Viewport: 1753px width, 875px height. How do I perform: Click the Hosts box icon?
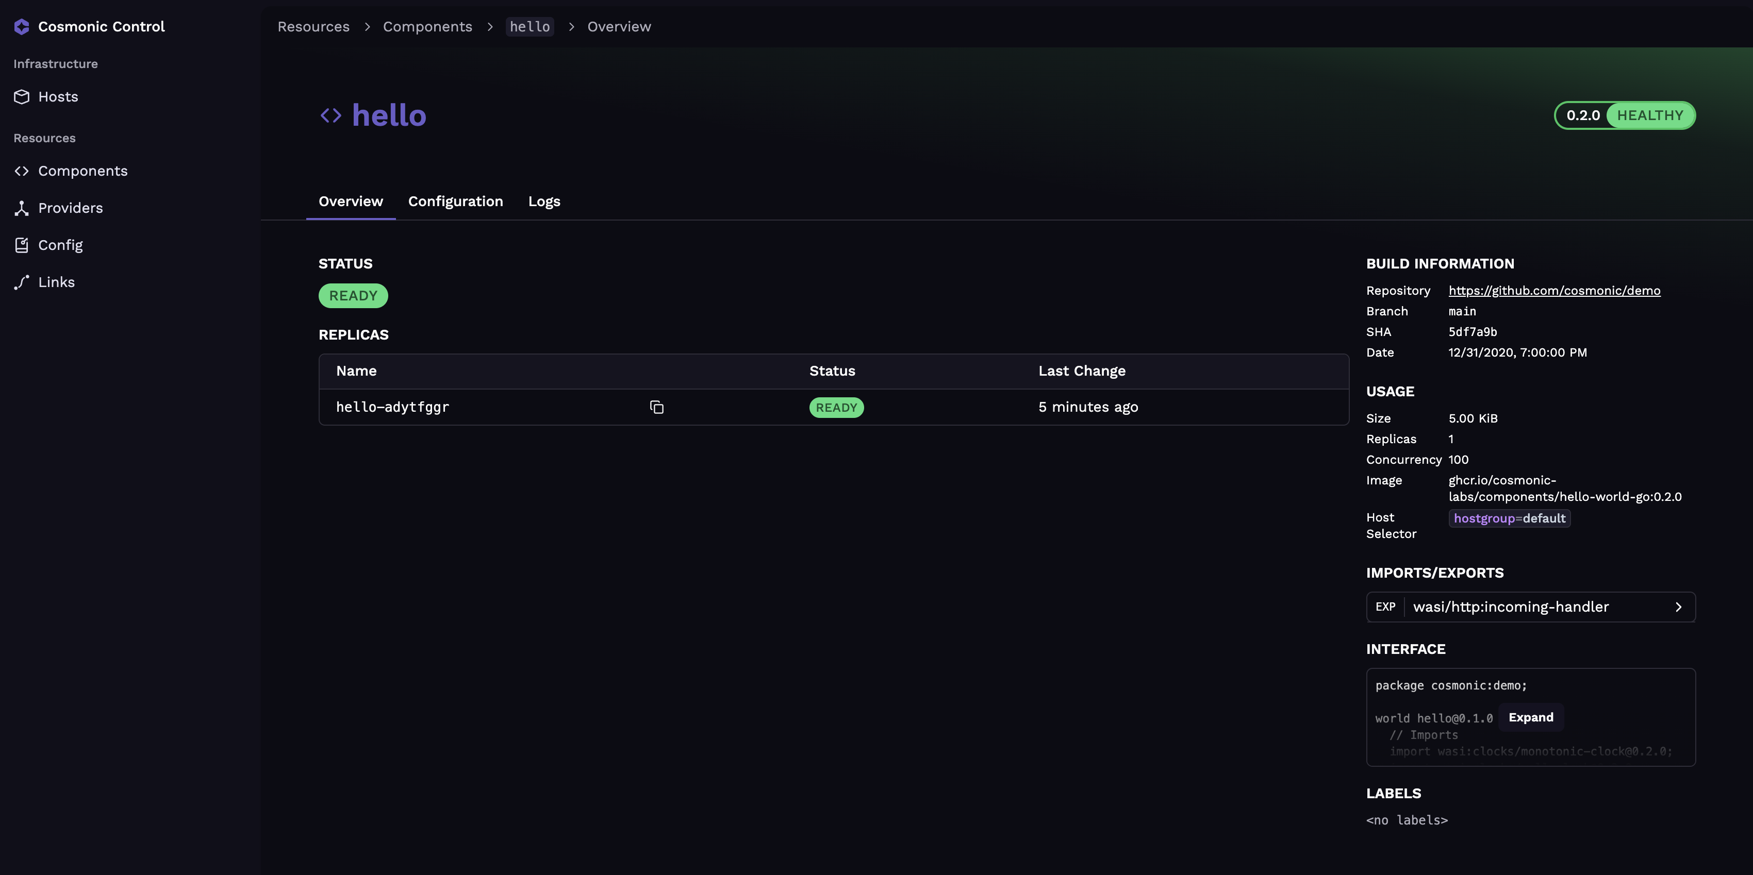point(21,96)
